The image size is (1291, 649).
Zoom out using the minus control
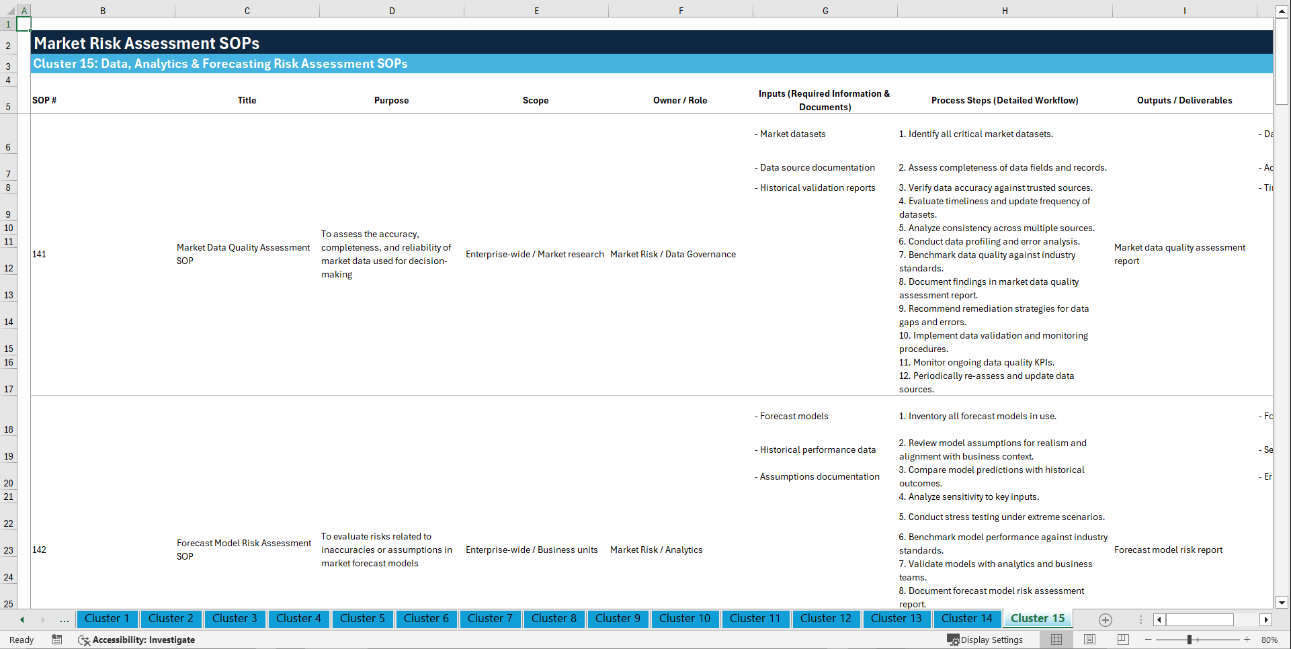tap(1148, 640)
